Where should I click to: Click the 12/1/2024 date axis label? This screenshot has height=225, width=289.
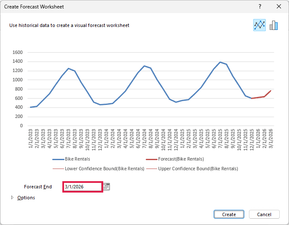[x=176, y=139]
